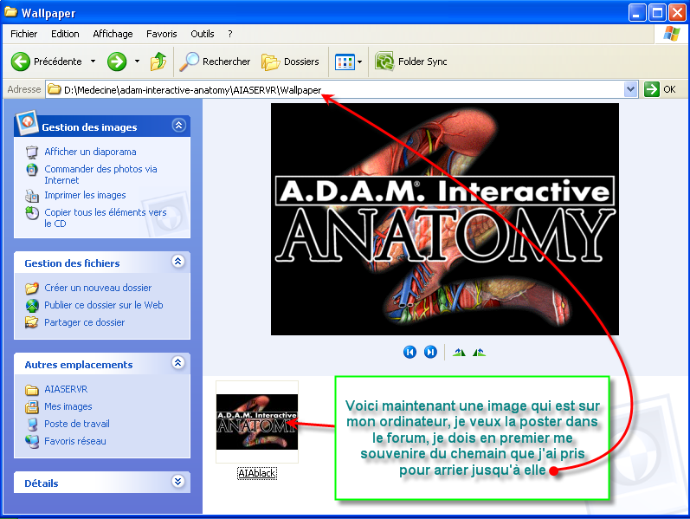
Task: Click the view mode icon in toolbar
Action: [x=345, y=62]
